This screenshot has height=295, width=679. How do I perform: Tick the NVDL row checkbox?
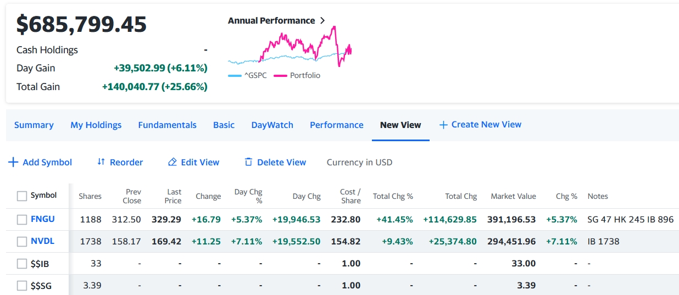click(x=22, y=242)
